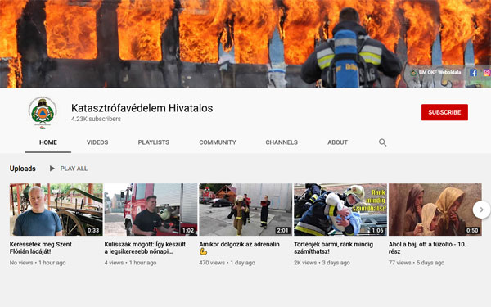
Task: Click the Uploads section heading
Action: (x=23, y=169)
